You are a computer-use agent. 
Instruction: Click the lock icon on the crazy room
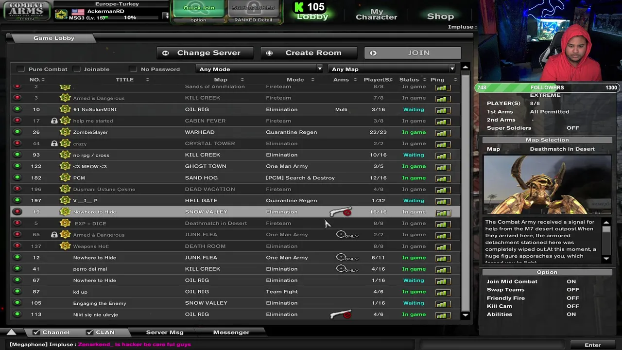(54, 143)
